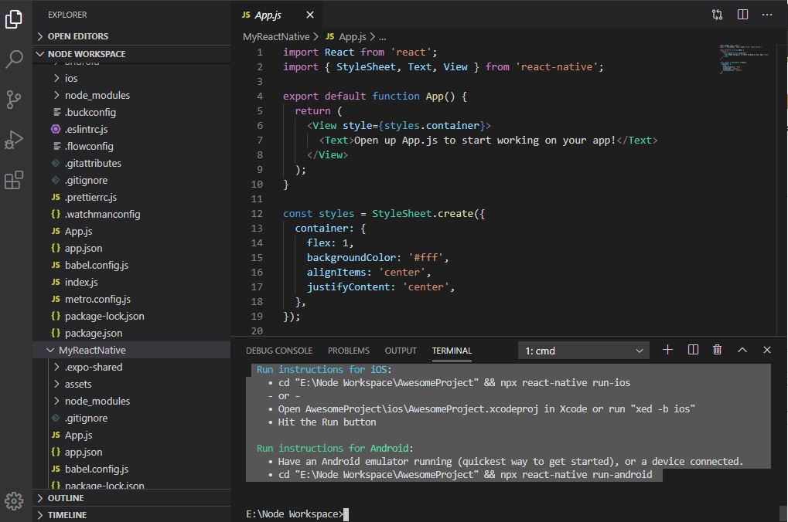The height and width of the screenshot is (522, 788).
Task: Click the 'react-native' import string
Action: pyautogui.click(x=557, y=66)
